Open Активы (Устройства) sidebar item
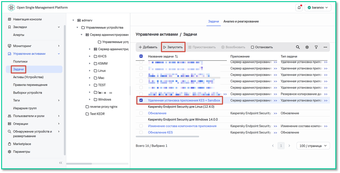 pos(28,77)
